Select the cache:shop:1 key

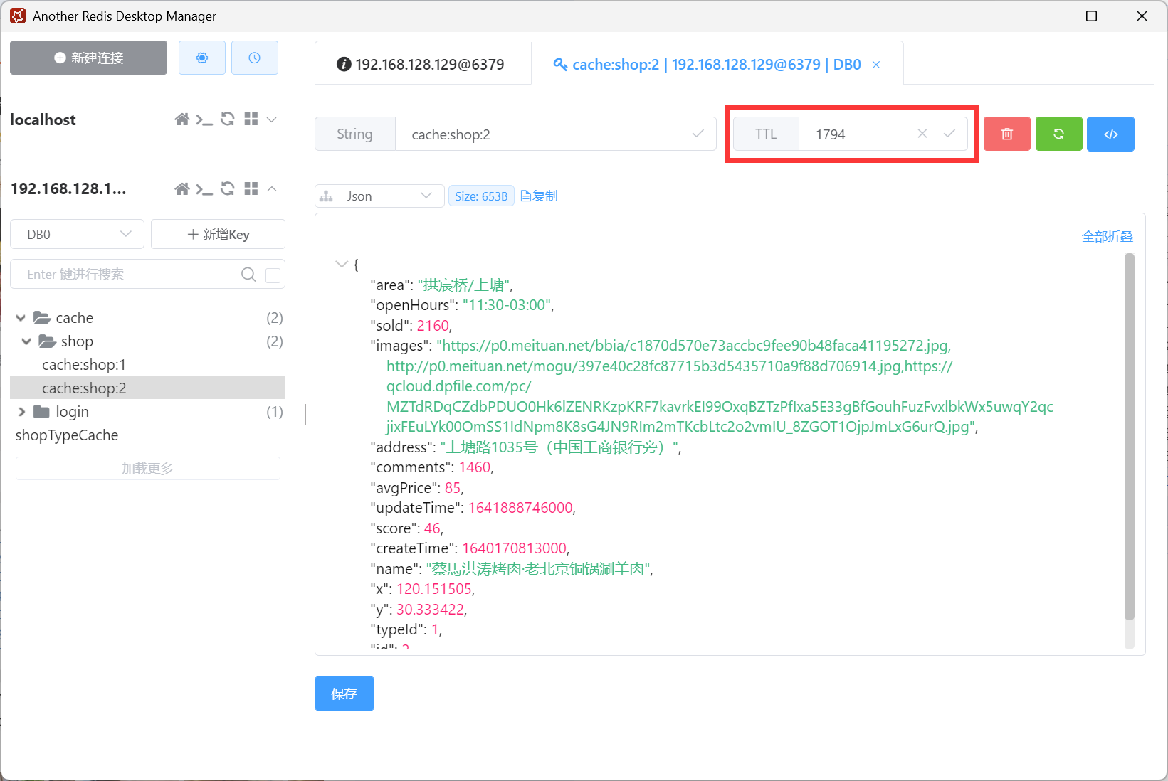coord(84,365)
